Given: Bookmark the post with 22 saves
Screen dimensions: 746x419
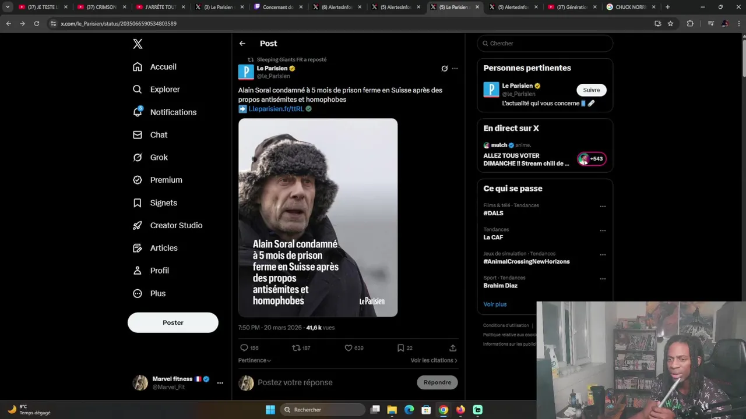Looking at the screenshot, I should pyautogui.click(x=400, y=348).
